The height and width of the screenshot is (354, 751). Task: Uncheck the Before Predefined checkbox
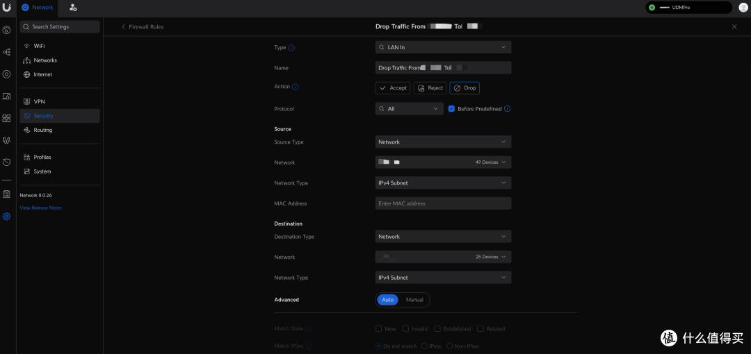(451, 108)
